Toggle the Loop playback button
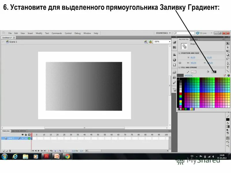231x173 pixels. 51,151
